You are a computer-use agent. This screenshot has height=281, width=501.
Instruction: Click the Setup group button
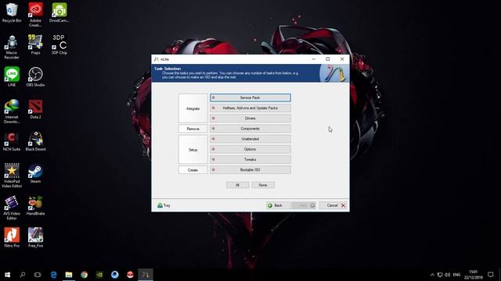[193, 149]
